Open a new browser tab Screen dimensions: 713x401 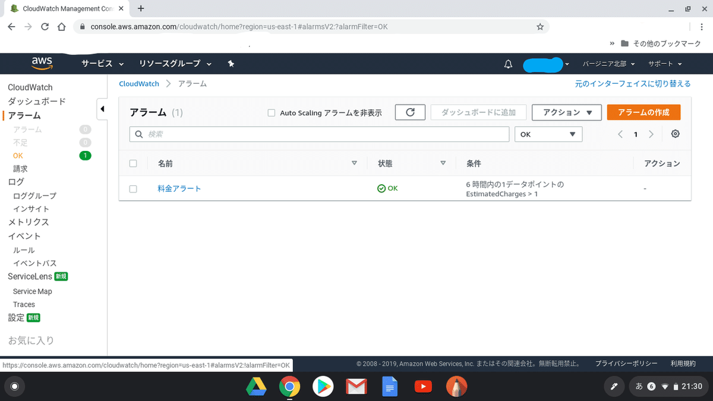click(141, 9)
